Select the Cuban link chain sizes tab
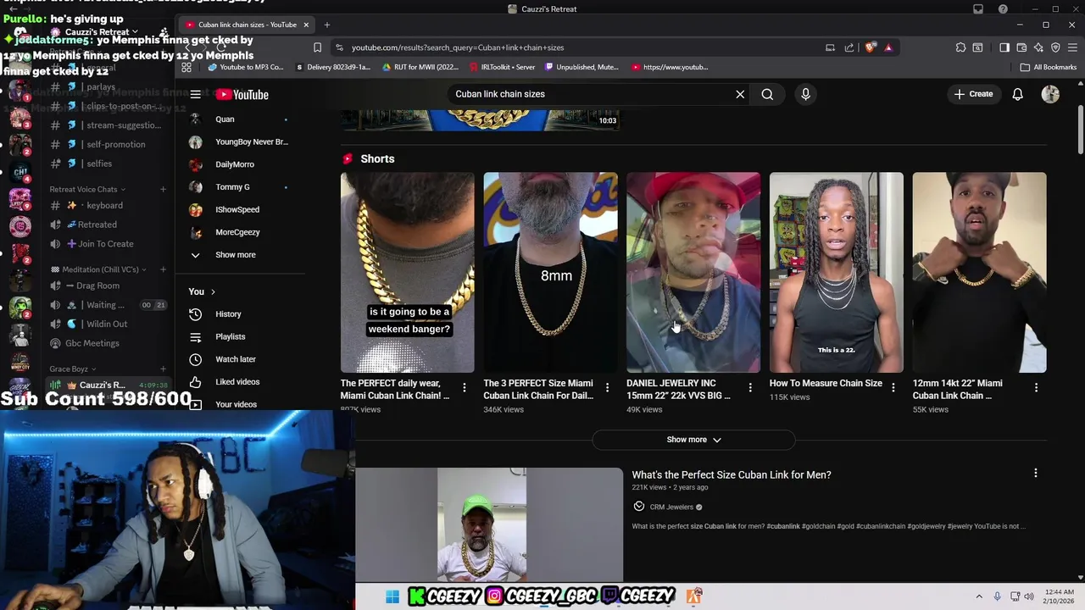 click(246, 25)
